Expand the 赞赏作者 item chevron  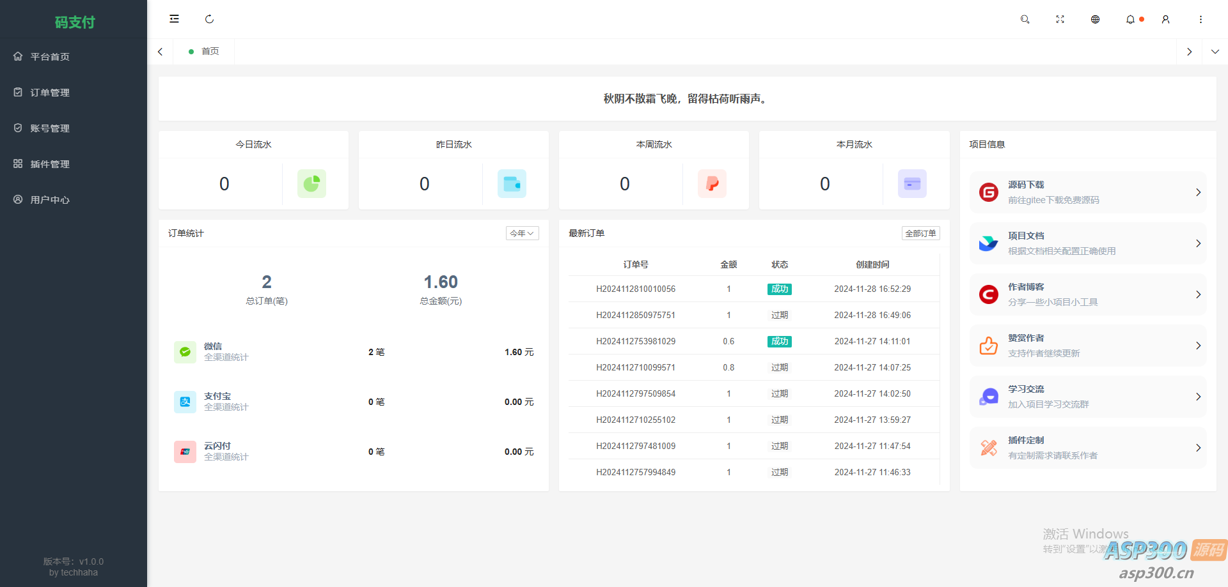(1199, 346)
